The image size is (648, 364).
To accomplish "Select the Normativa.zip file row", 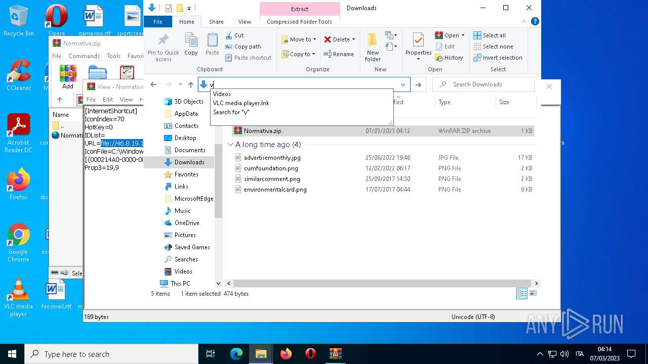I will (383, 131).
